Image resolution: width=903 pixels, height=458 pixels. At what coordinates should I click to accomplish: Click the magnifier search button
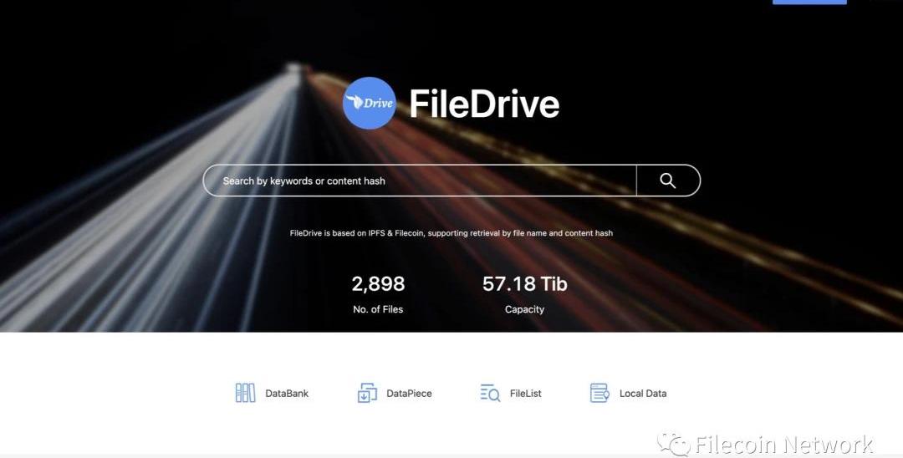click(668, 181)
